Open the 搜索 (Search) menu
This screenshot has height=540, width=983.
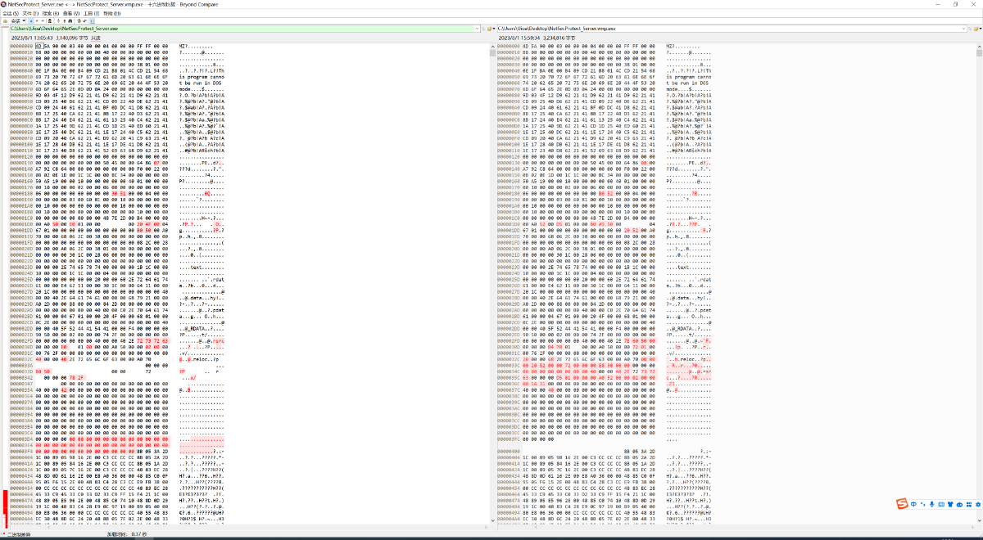(x=51, y=14)
